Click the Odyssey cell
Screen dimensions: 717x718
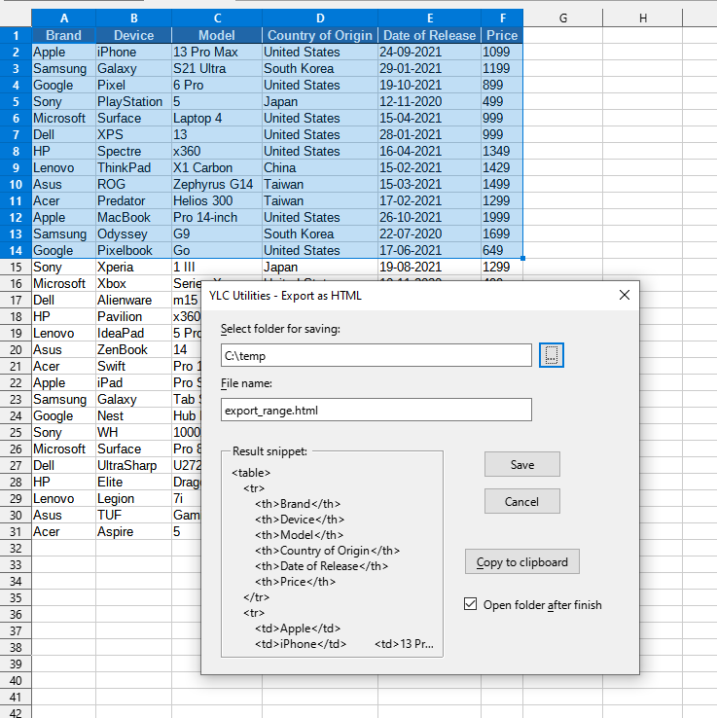133,233
